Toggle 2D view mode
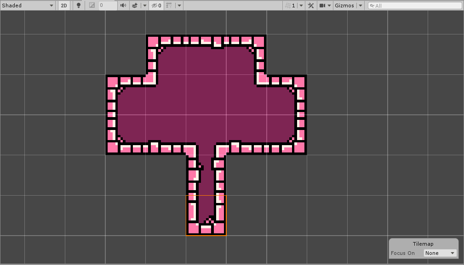This screenshot has width=464, height=265. pyautogui.click(x=64, y=6)
